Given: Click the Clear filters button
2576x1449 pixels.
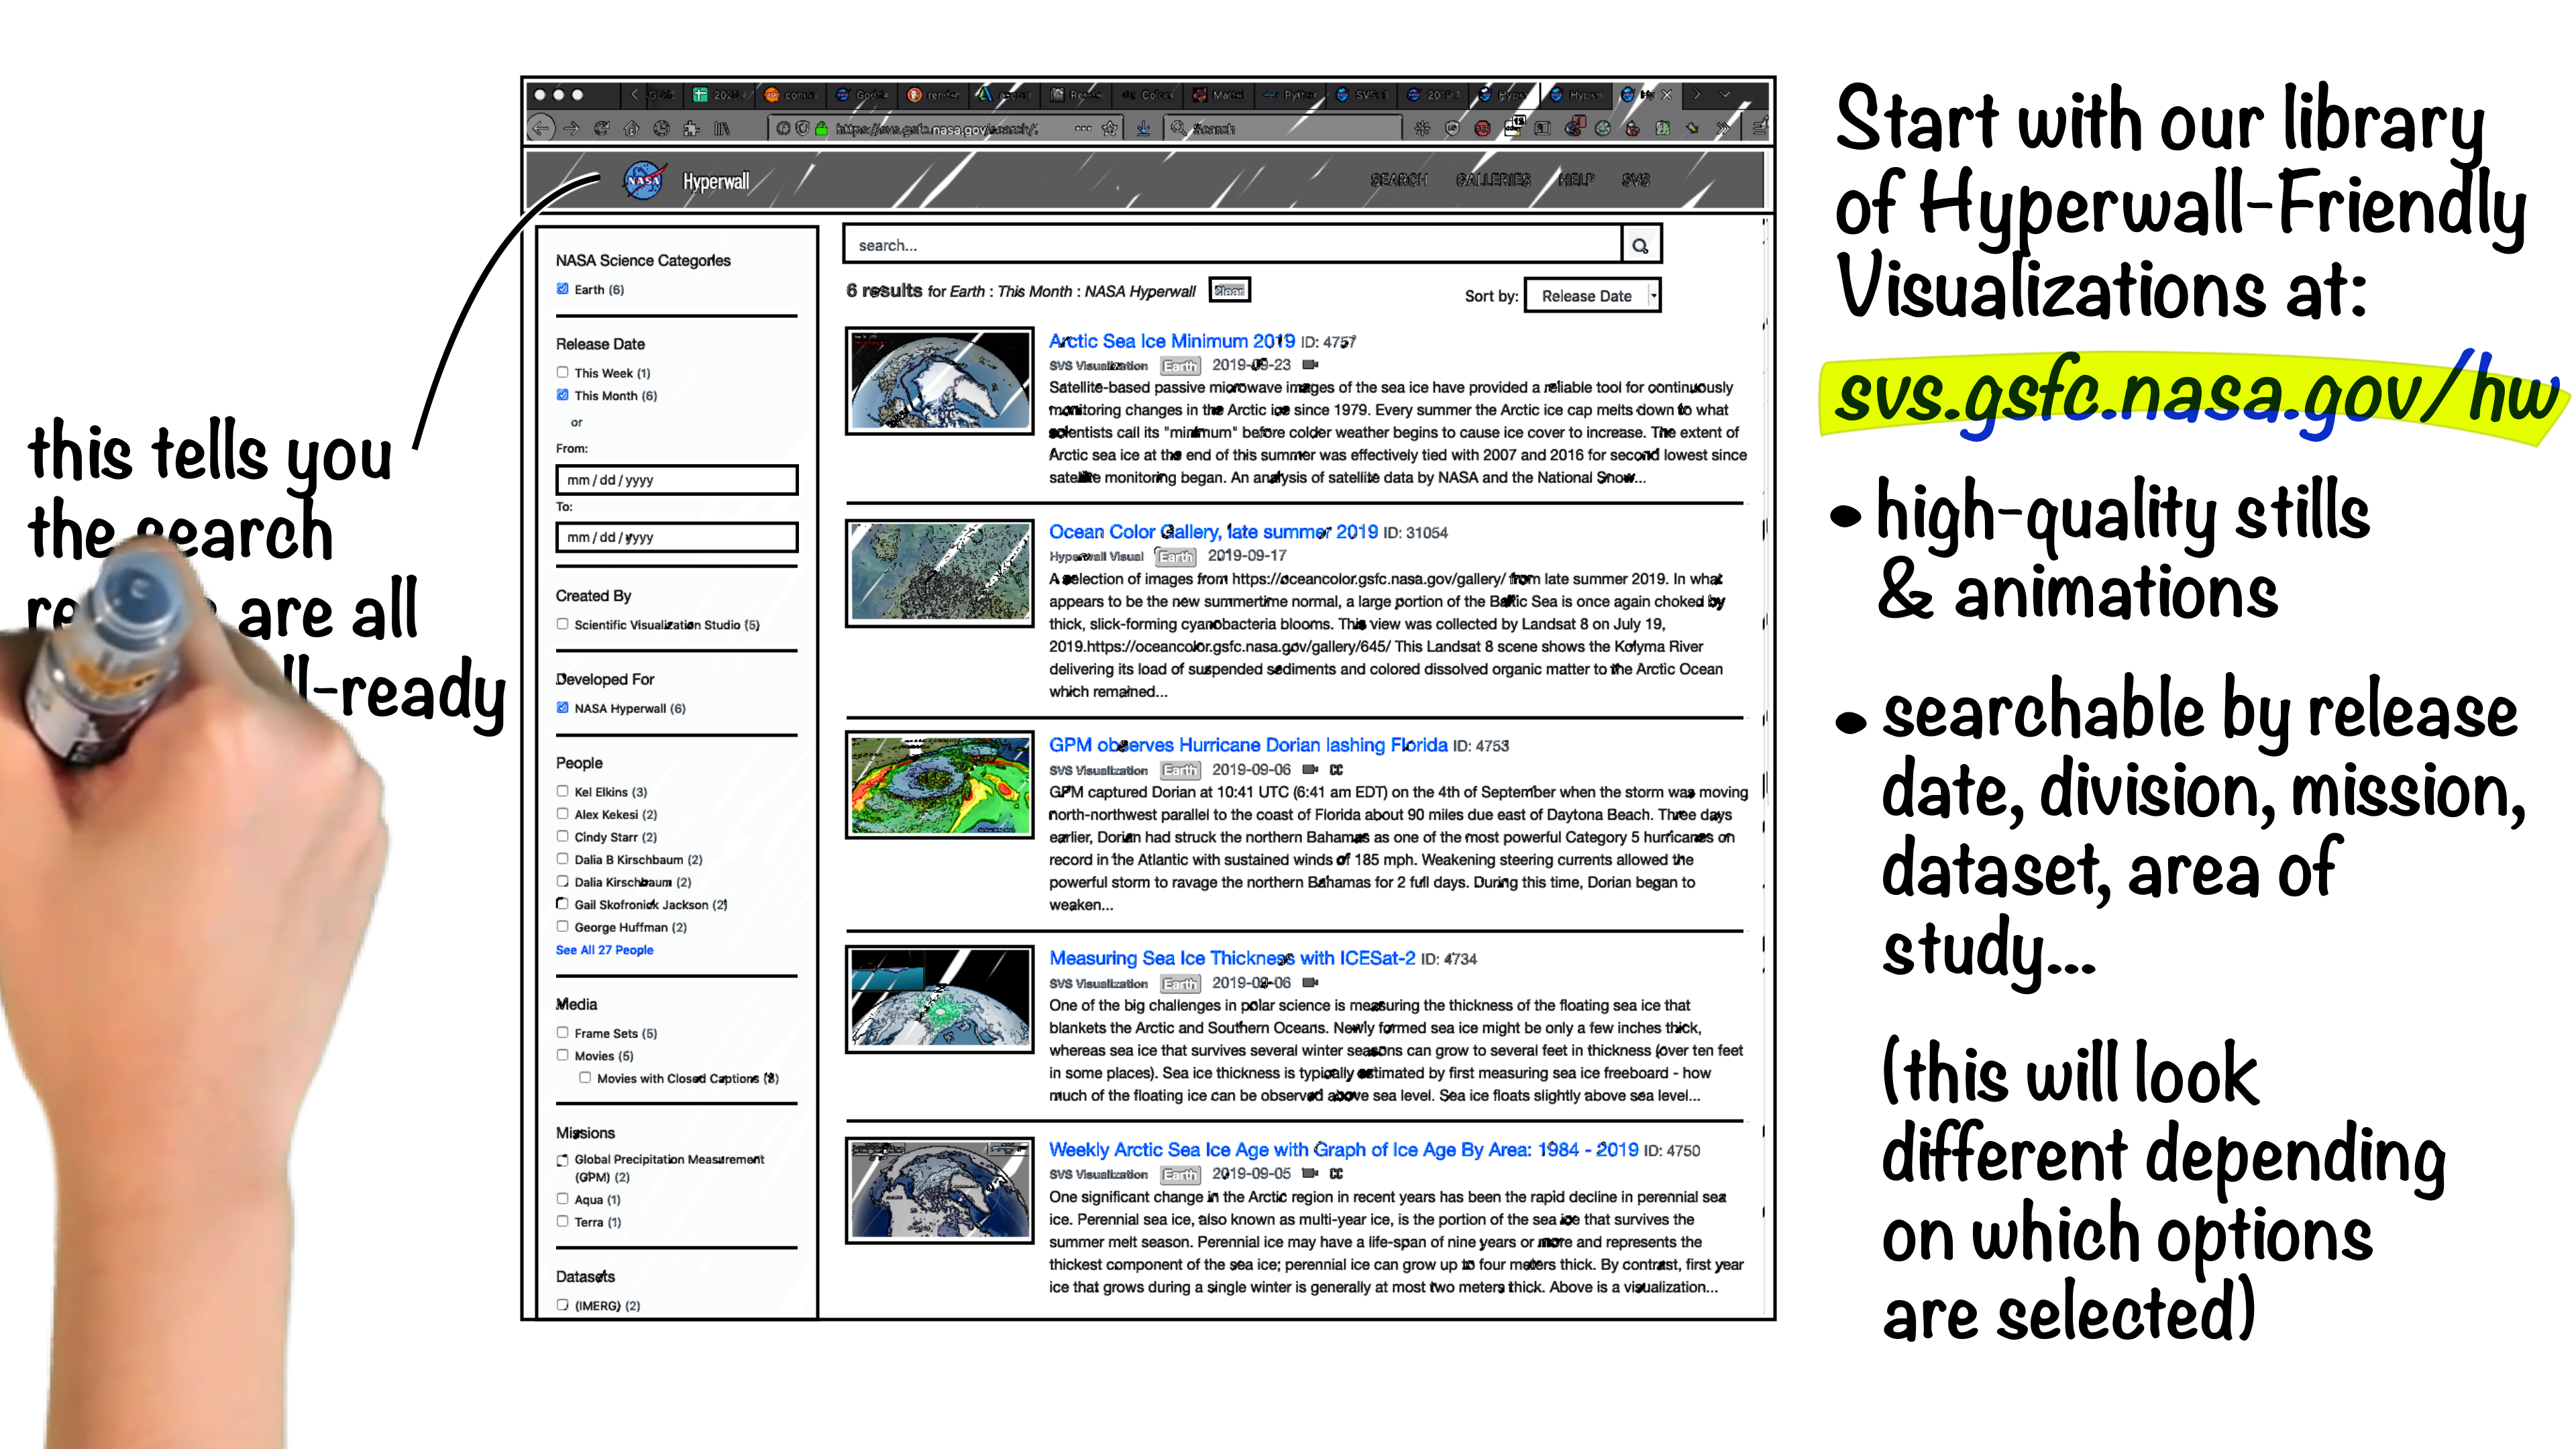Looking at the screenshot, I should coord(1229,291).
